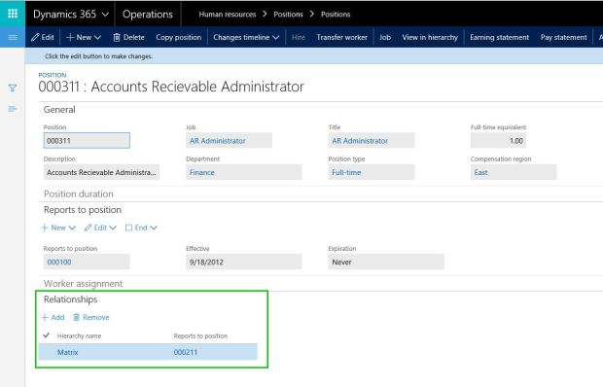Open the Matrix hierarchy link

pyautogui.click(x=68, y=352)
